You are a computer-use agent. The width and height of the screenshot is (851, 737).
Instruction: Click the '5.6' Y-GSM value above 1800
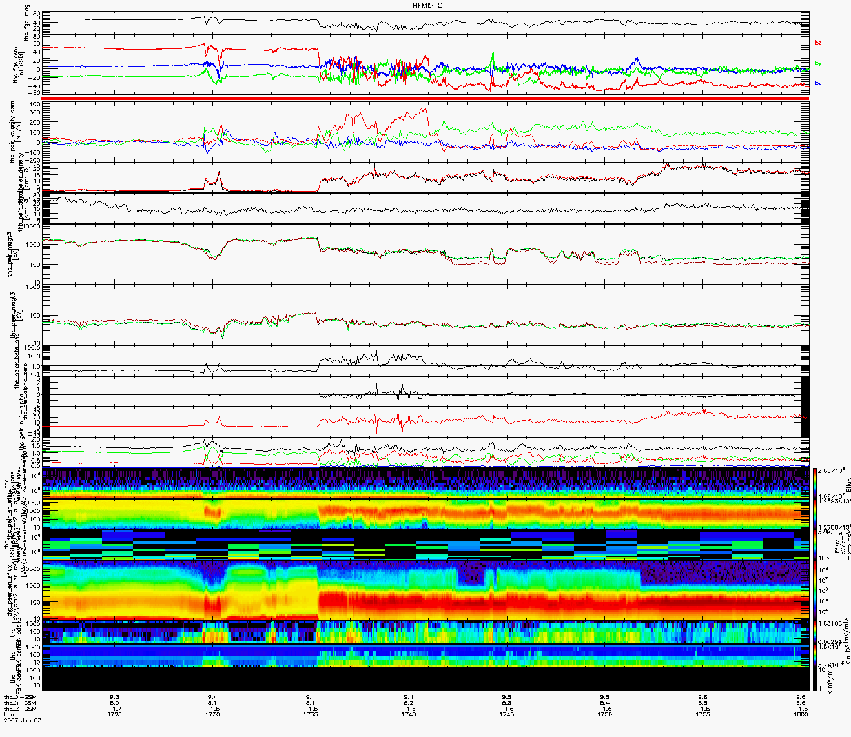801,703
